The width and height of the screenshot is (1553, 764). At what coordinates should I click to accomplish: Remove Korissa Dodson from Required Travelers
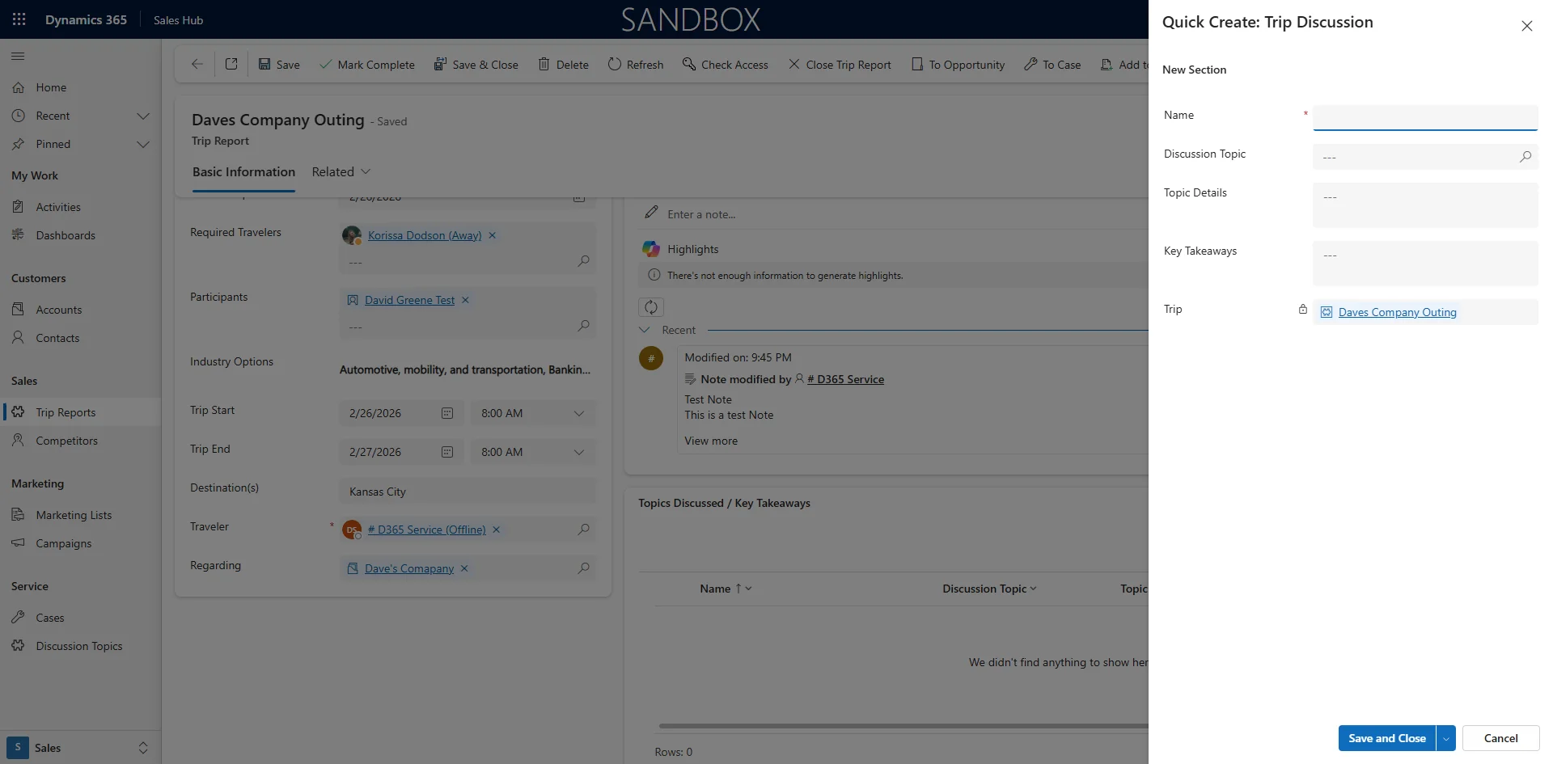pos(493,235)
